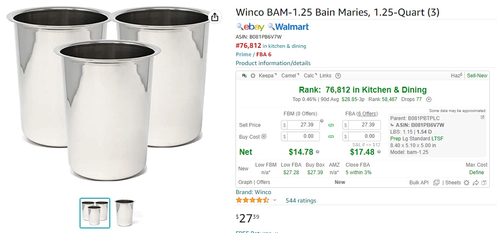Viewport: 497px width, 233px height.
Task: Open the 544 ratings link
Action: tap(301, 200)
